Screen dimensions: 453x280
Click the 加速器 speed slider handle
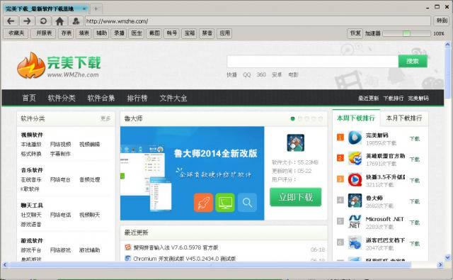(406, 33)
